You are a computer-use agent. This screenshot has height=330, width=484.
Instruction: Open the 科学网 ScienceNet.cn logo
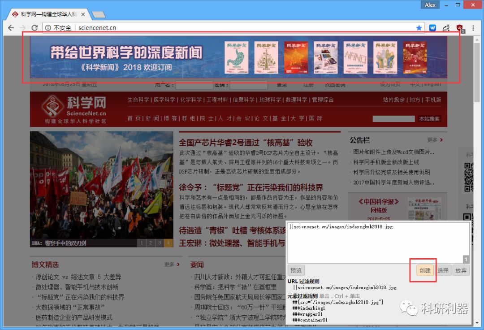(75, 109)
